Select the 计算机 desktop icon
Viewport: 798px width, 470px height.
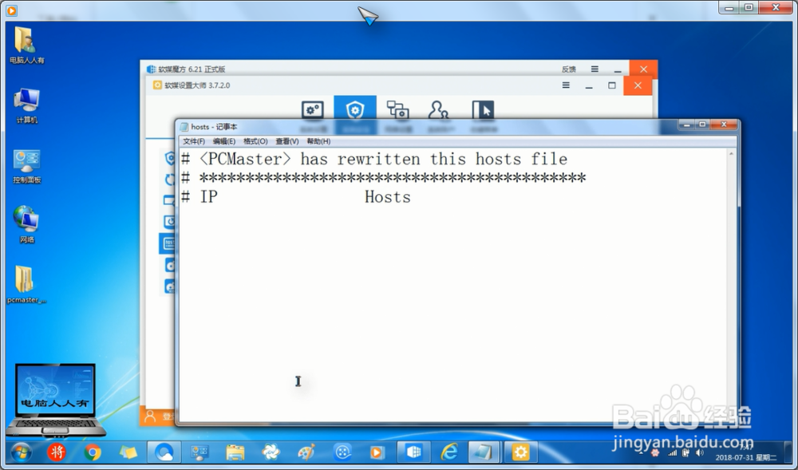[26, 105]
